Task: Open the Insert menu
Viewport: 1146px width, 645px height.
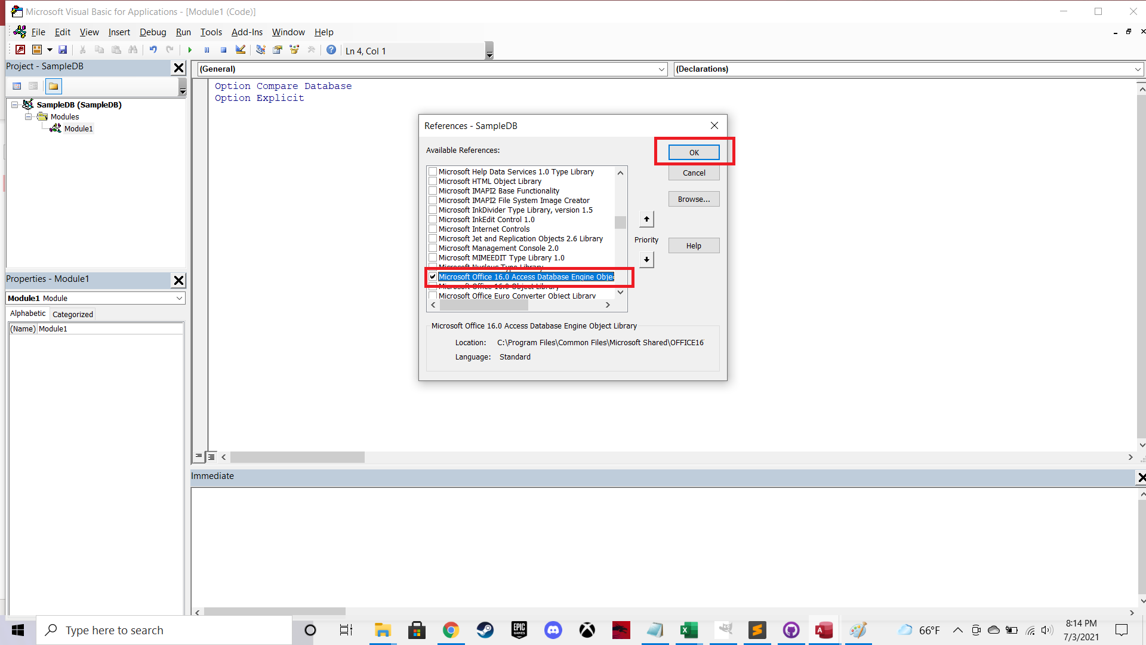Action: (x=119, y=32)
